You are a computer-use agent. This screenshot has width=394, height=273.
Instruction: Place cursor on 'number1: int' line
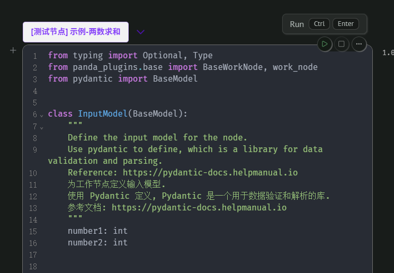pyautogui.click(x=97, y=231)
